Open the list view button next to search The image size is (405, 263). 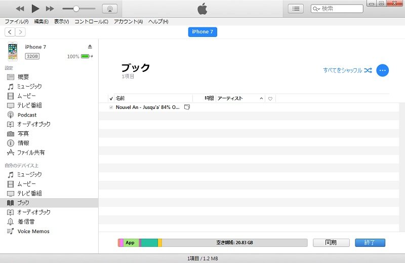(296, 9)
